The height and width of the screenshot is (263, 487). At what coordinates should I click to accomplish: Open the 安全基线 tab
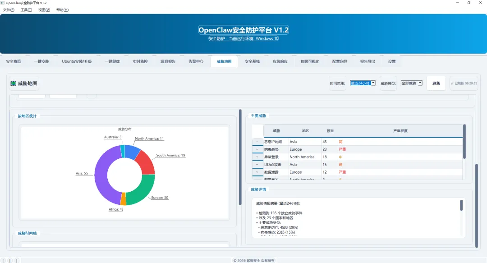coord(252,61)
